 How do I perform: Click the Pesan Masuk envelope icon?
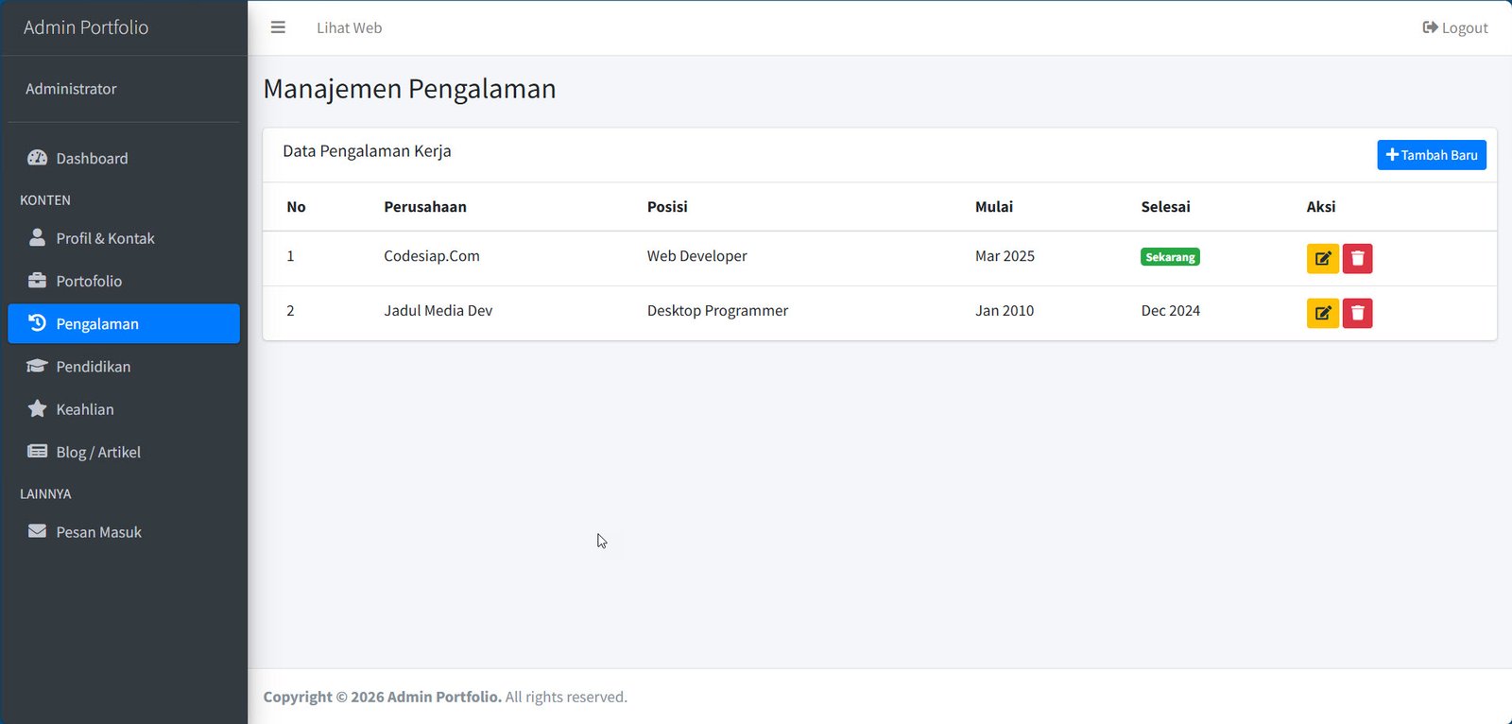(37, 531)
